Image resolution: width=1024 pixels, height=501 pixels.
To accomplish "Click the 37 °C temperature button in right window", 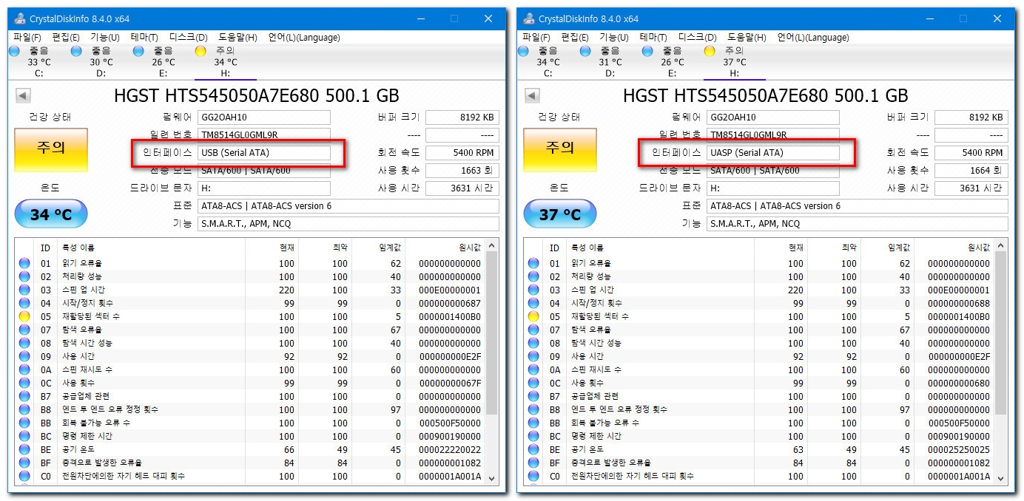I will 560,214.
